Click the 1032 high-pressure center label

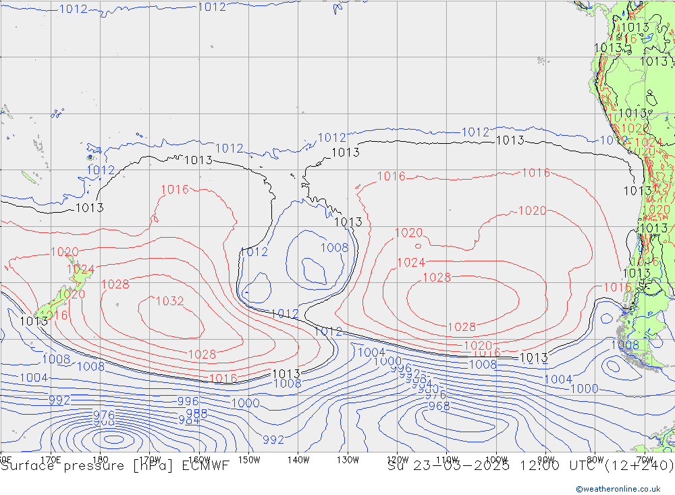point(169,301)
